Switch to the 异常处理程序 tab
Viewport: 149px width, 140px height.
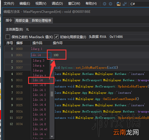pyautogui.click(x=41, y=20)
